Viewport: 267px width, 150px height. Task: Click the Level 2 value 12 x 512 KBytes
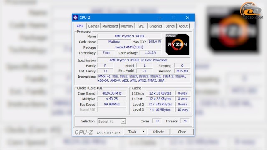click(160, 104)
